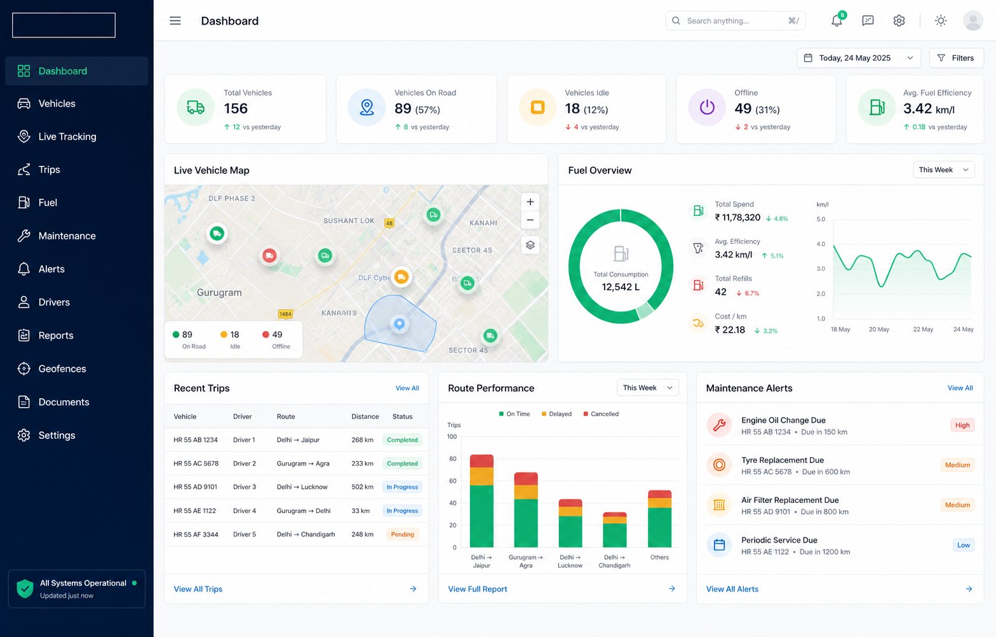Open notifications bell in header
Viewport: 996px width, 637px height.
[x=837, y=21]
